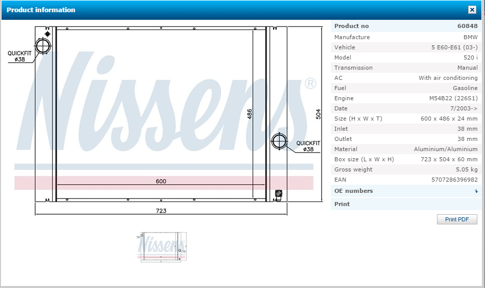Click the Box size (L x W x H) label
485x288 pixels.
click(x=364, y=159)
